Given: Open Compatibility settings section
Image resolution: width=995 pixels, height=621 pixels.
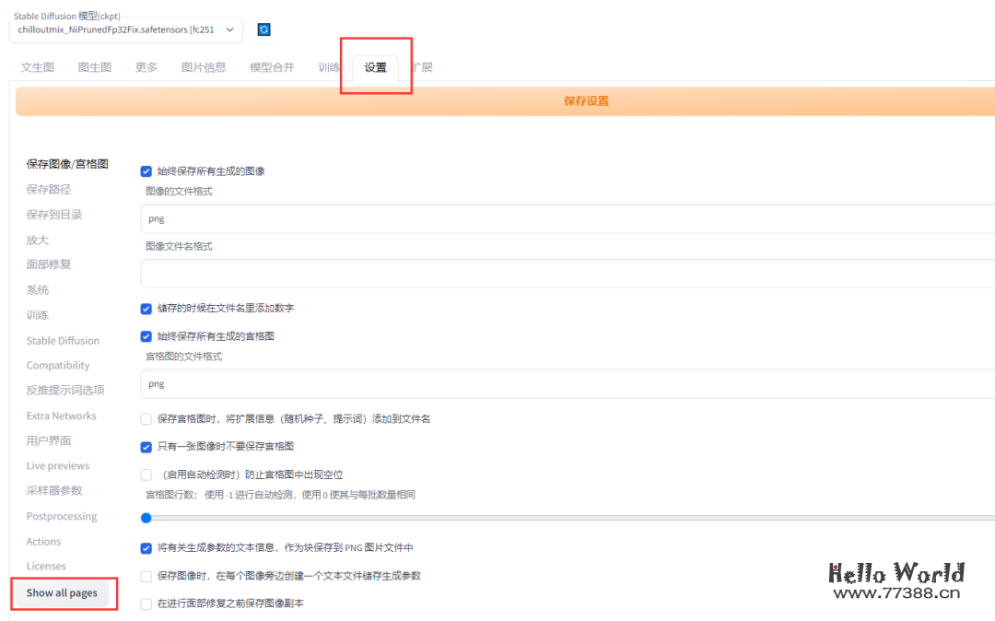Looking at the screenshot, I should [x=58, y=366].
